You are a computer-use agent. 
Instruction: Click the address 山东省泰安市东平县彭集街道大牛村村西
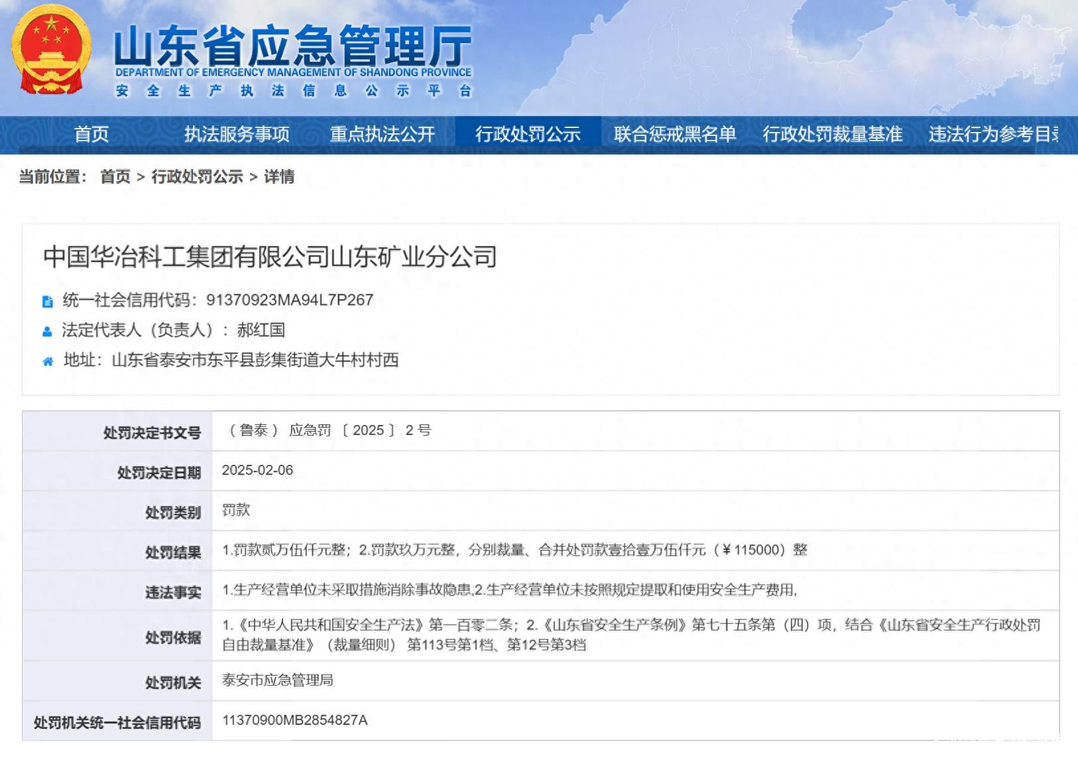pyautogui.click(x=255, y=359)
